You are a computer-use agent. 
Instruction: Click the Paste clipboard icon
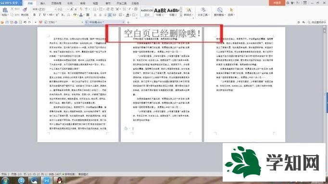(x=5, y=10)
